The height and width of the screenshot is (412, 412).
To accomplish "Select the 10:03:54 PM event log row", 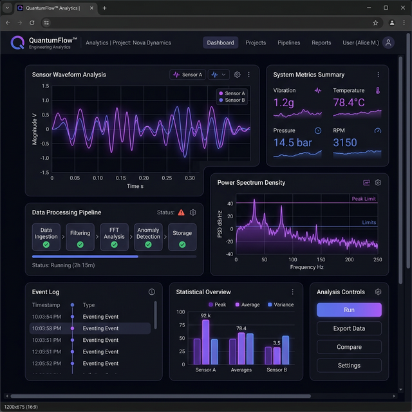I will coord(90,317).
